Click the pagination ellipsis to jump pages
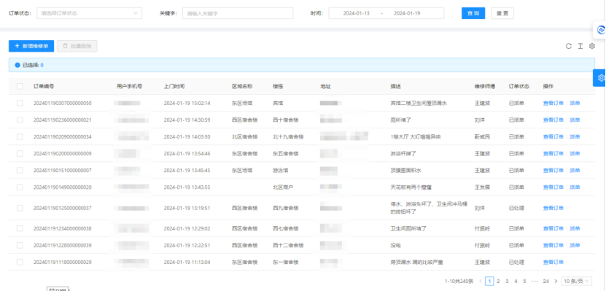 535,282
